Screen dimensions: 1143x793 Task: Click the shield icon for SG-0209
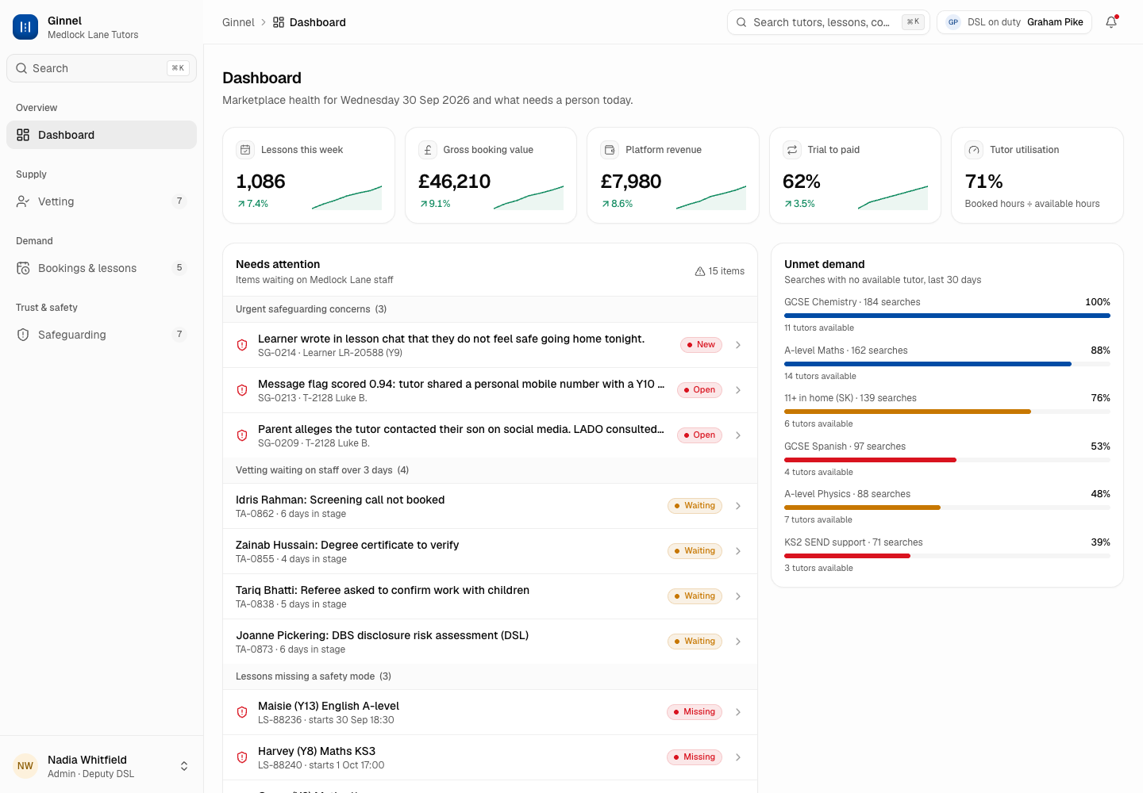(242, 435)
